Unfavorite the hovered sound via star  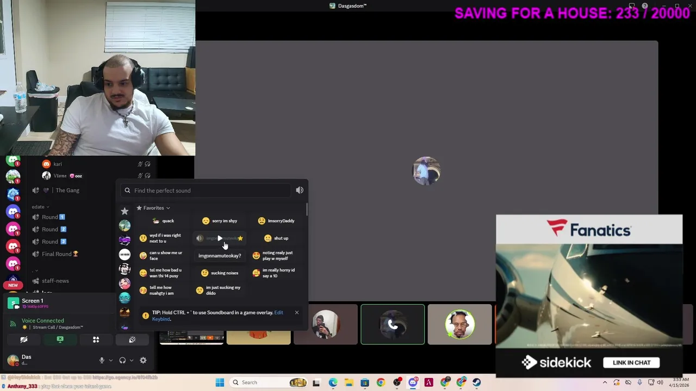tap(240, 238)
